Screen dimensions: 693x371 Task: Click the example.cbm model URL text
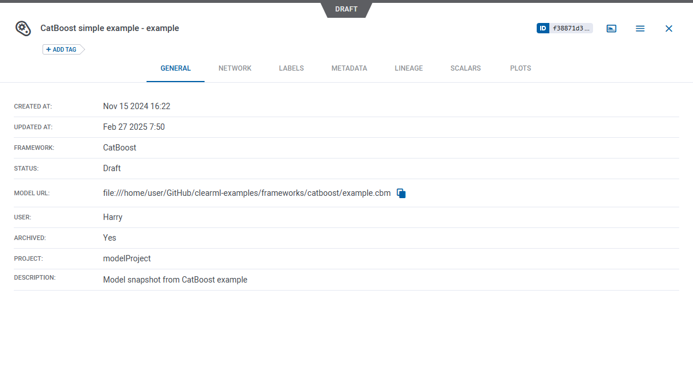[247, 193]
